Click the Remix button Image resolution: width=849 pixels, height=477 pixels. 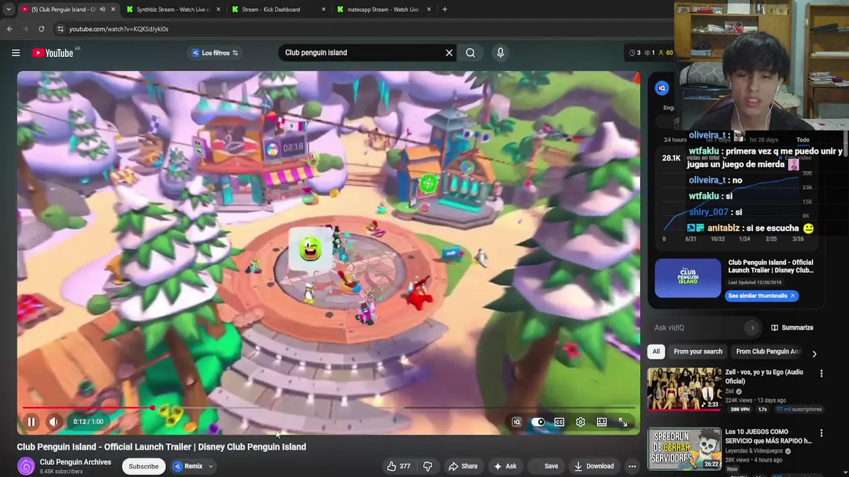(x=188, y=466)
